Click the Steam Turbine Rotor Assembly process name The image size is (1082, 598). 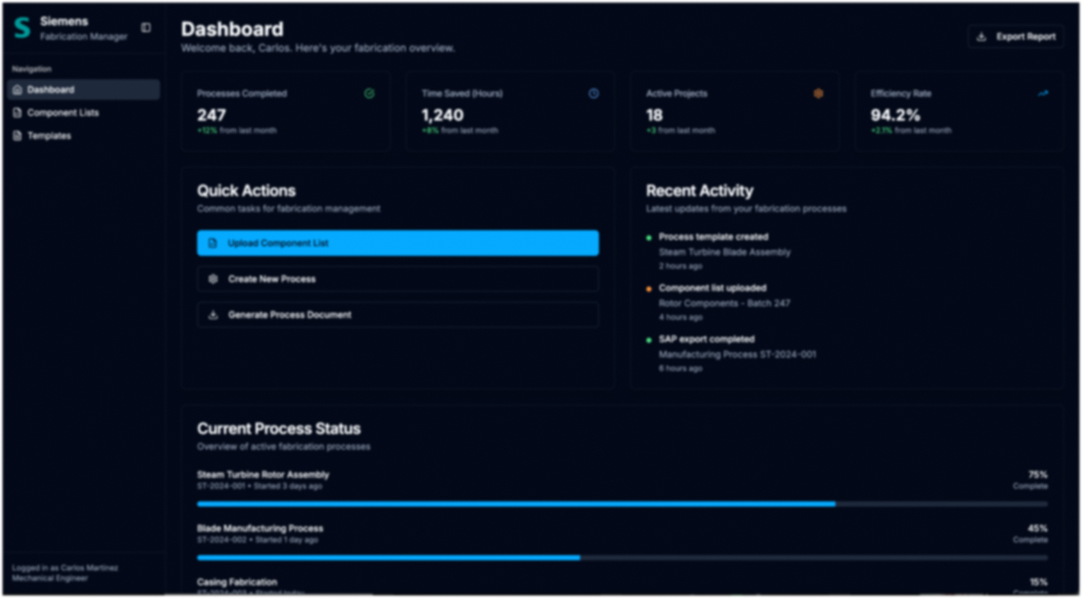pyautogui.click(x=263, y=475)
